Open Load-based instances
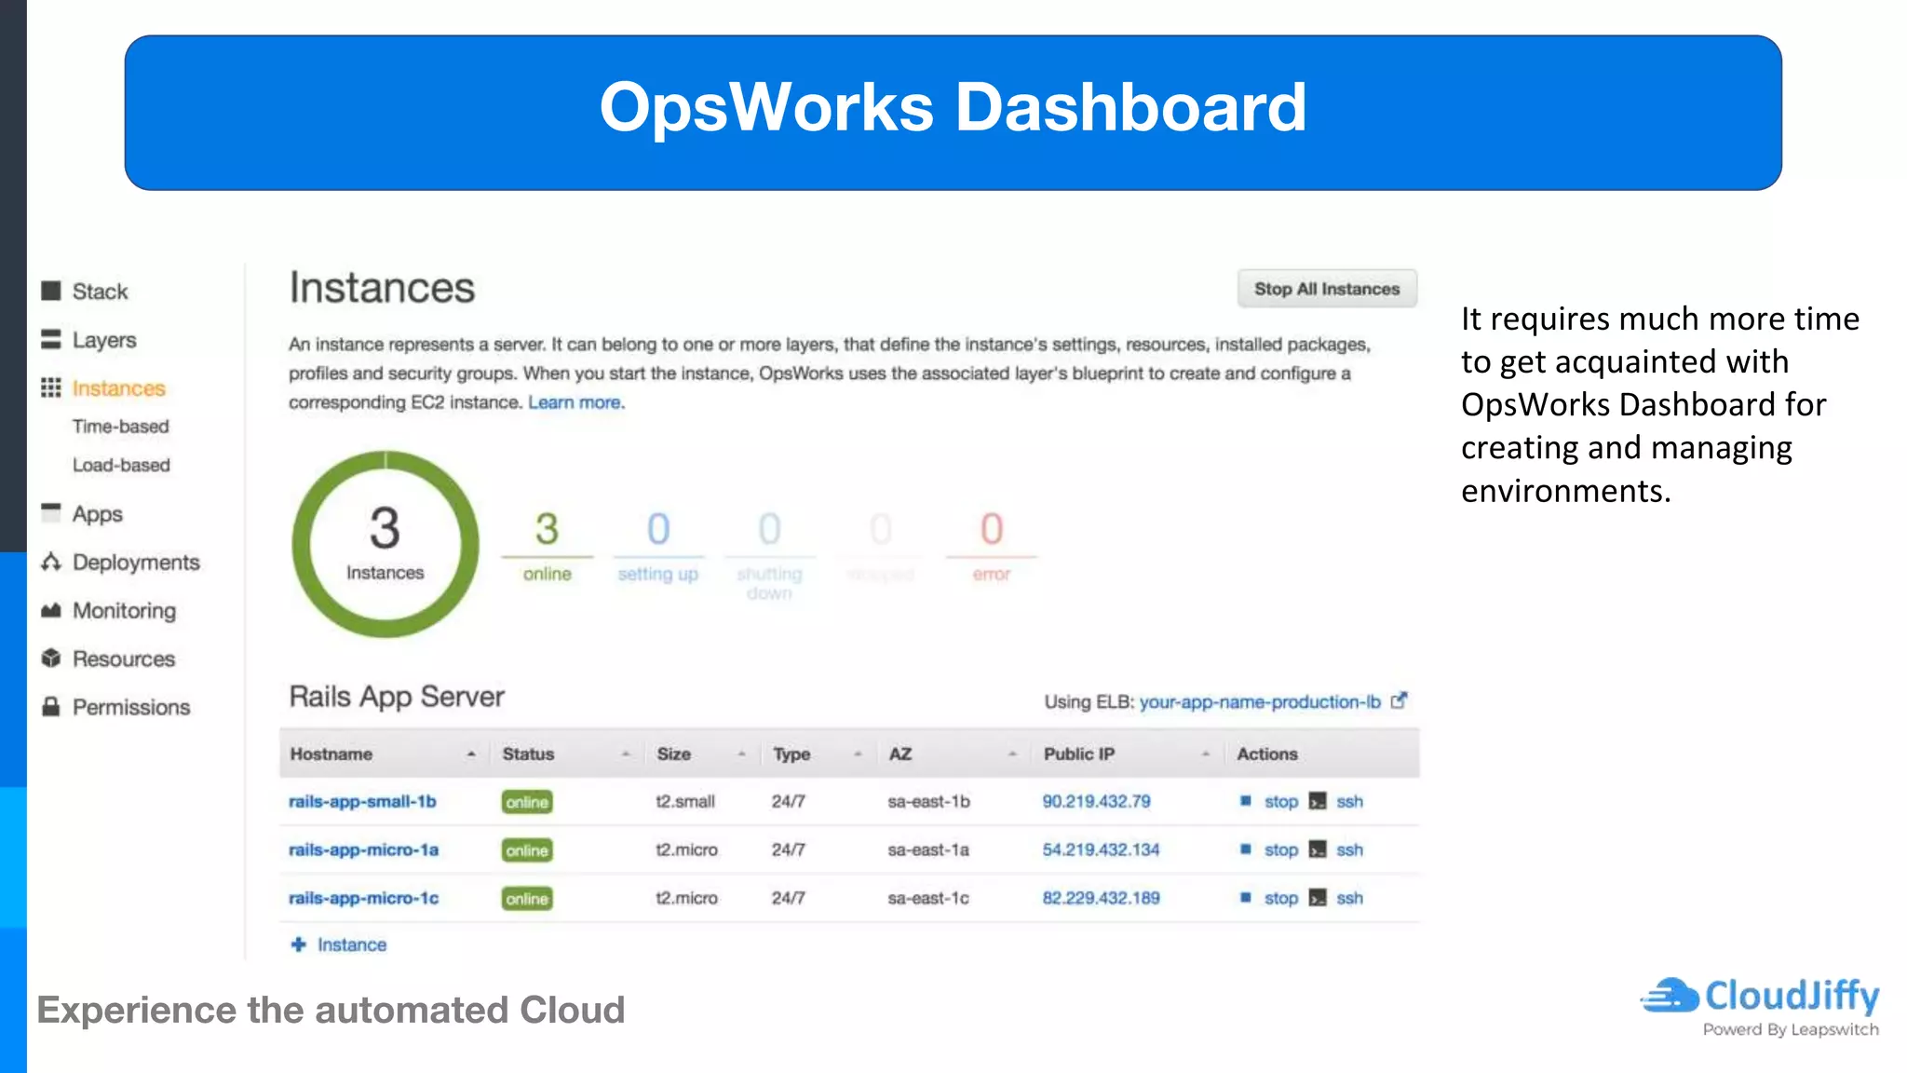The width and height of the screenshot is (1907, 1073). click(x=121, y=465)
